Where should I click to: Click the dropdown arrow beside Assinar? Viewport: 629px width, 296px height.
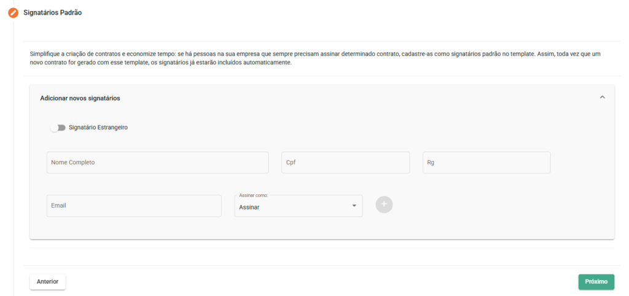(354, 206)
